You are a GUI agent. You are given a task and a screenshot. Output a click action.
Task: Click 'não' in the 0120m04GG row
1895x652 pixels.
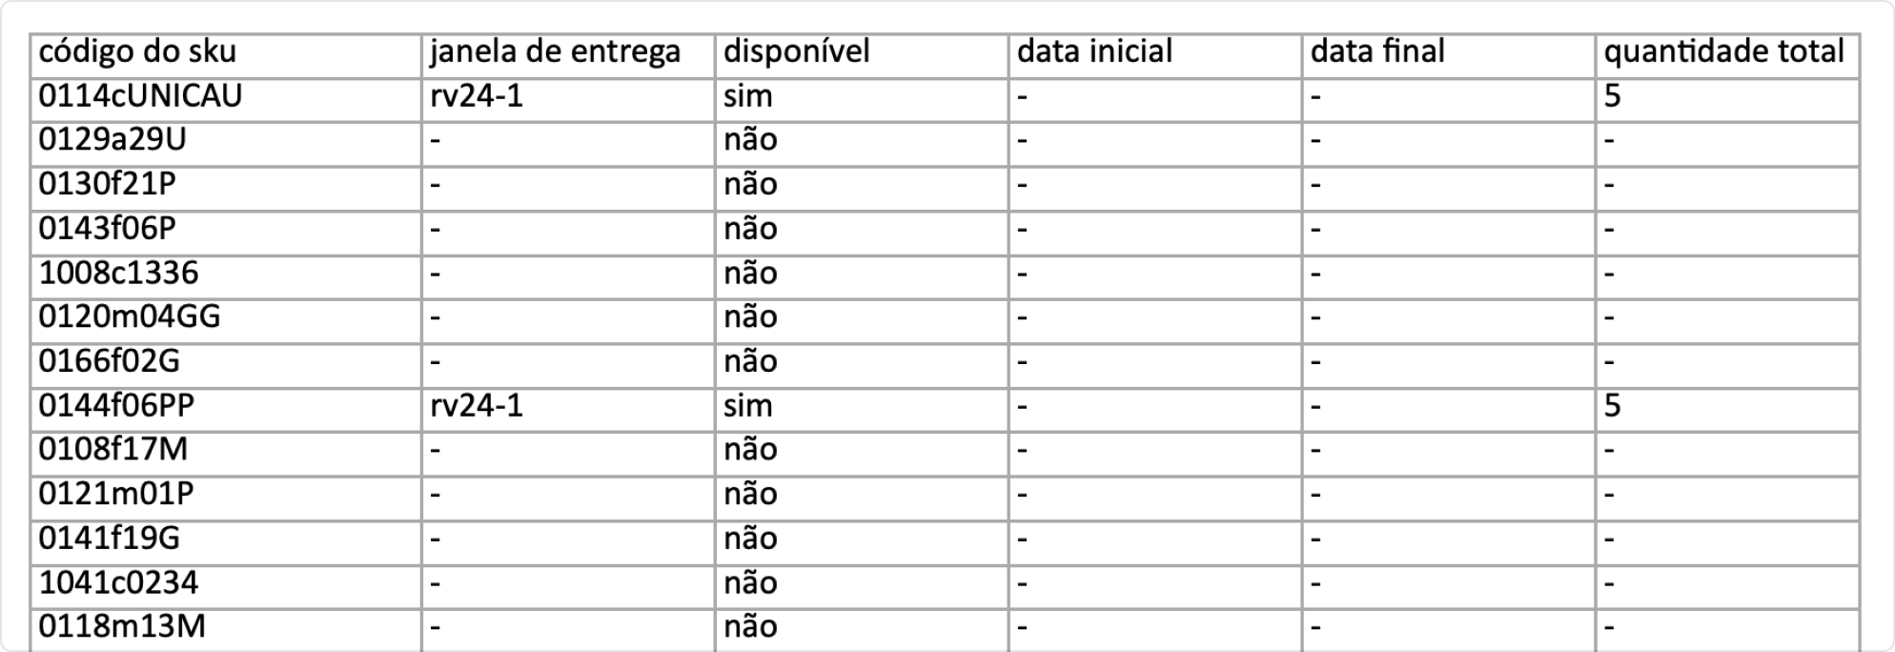coord(750,316)
